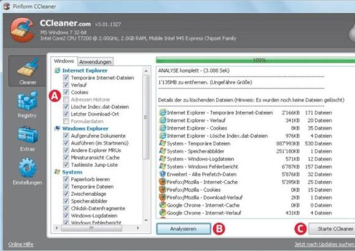Toggle Aufgerufene Dokumente checkbox
Image resolution: width=355 pixels, height=251 pixels.
tap(66, 136)
